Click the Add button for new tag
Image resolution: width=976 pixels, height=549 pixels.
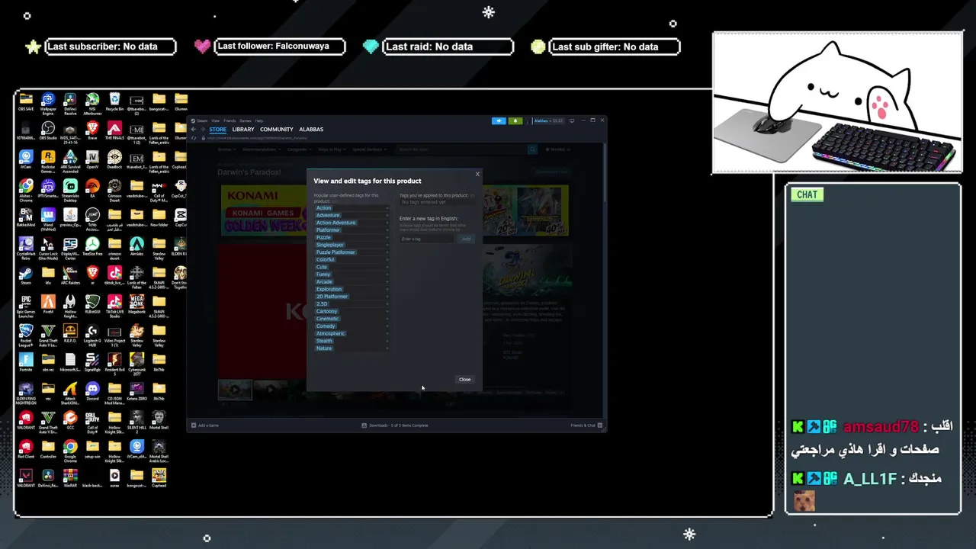tap(466, 239)
